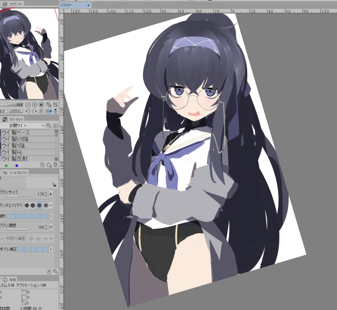Click the fit to screen icon
The height and width of the screenshot is (310, 337).
pos(55,105)
